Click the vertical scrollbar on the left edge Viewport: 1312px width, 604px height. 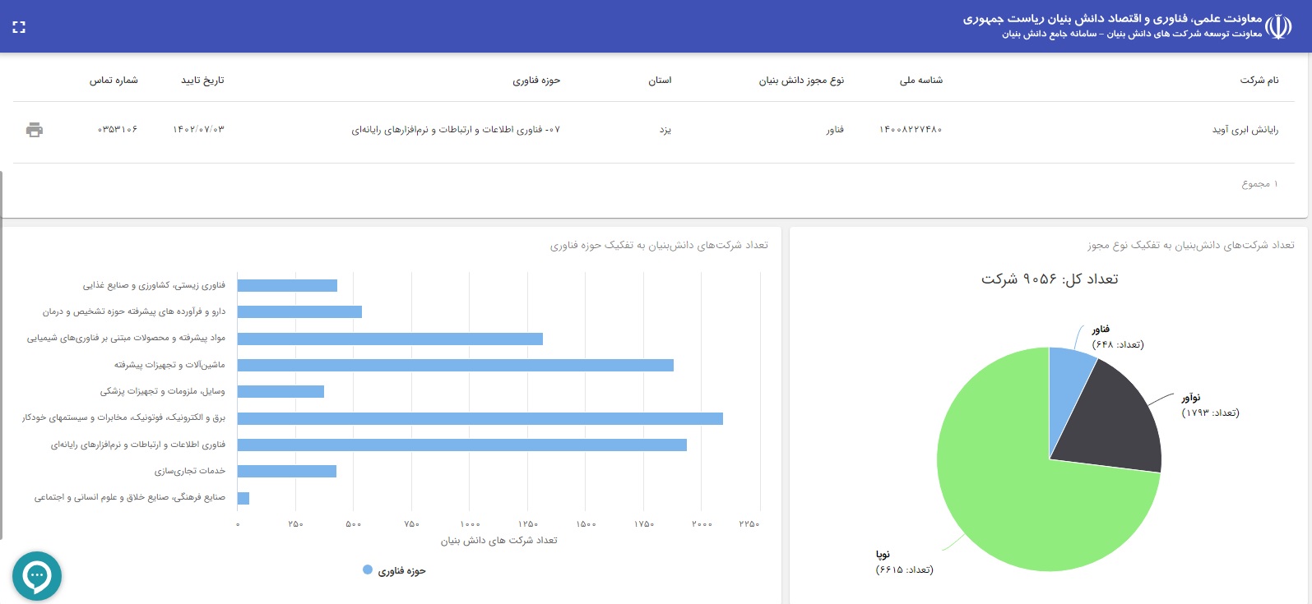coord(2,355)
